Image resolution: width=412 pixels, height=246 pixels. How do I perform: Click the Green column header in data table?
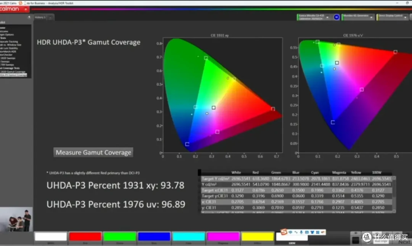(x=276, y=173)
